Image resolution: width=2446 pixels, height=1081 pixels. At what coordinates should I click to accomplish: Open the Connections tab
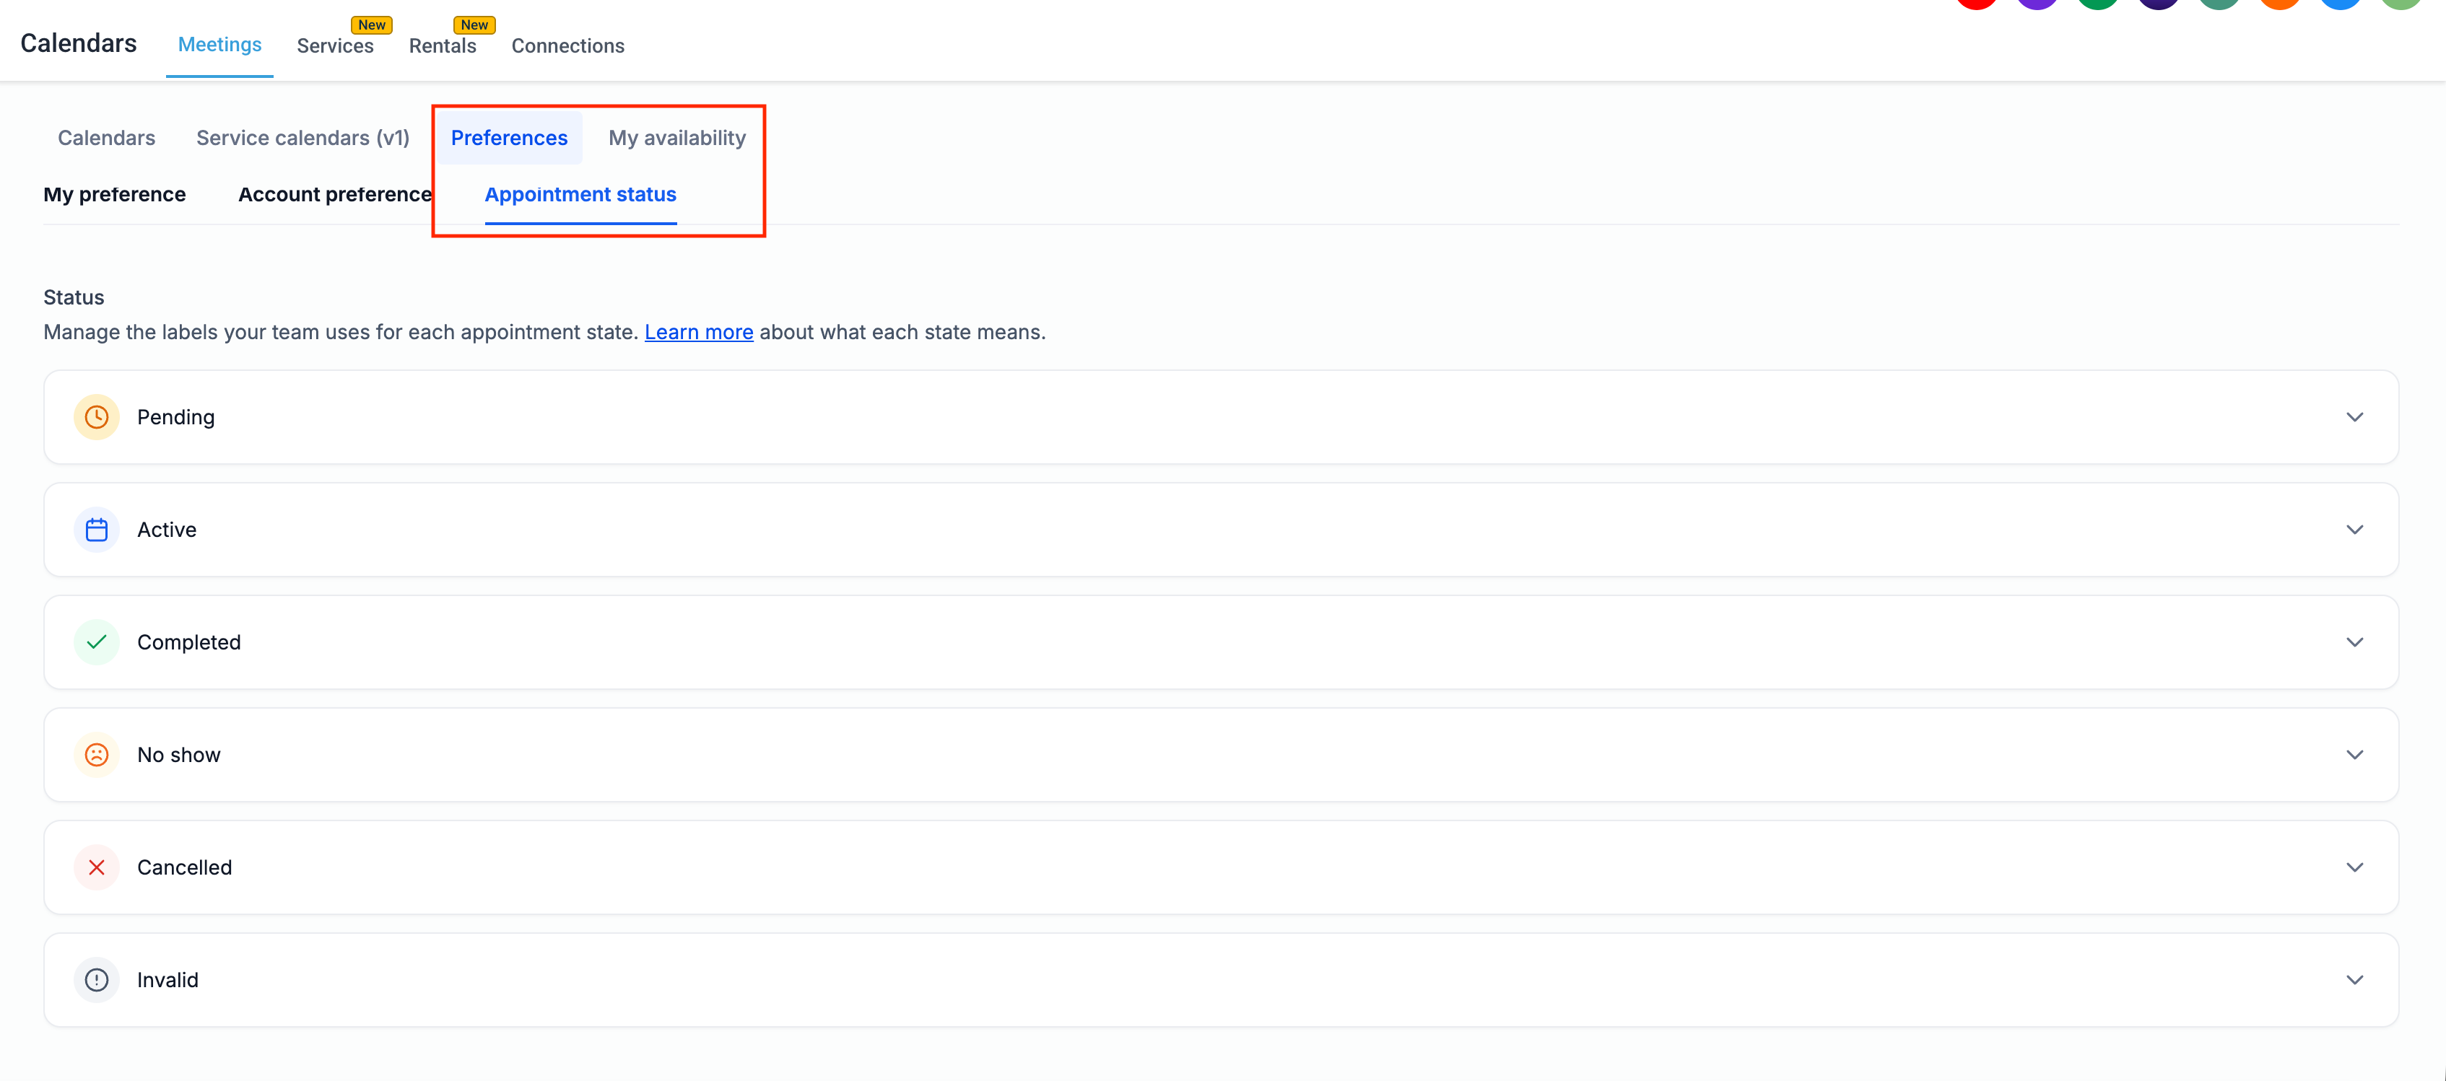567,45
